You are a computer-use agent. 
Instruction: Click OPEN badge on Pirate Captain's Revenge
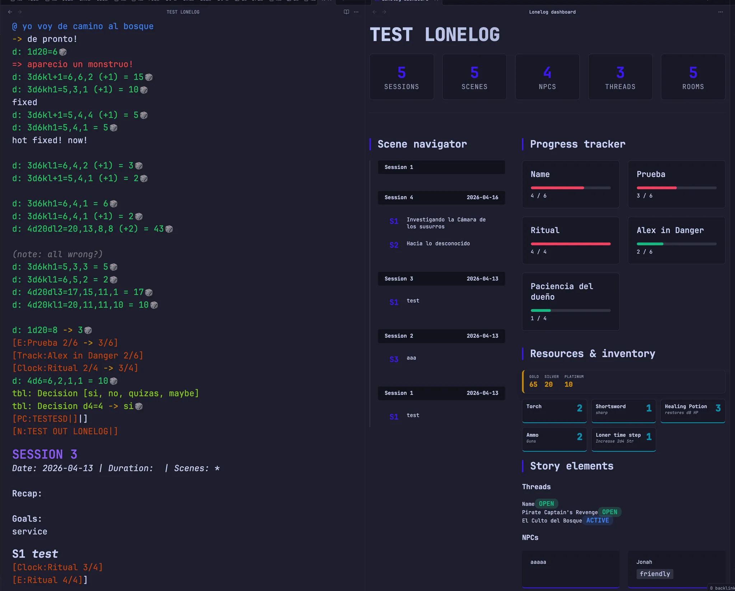(610, 512)
